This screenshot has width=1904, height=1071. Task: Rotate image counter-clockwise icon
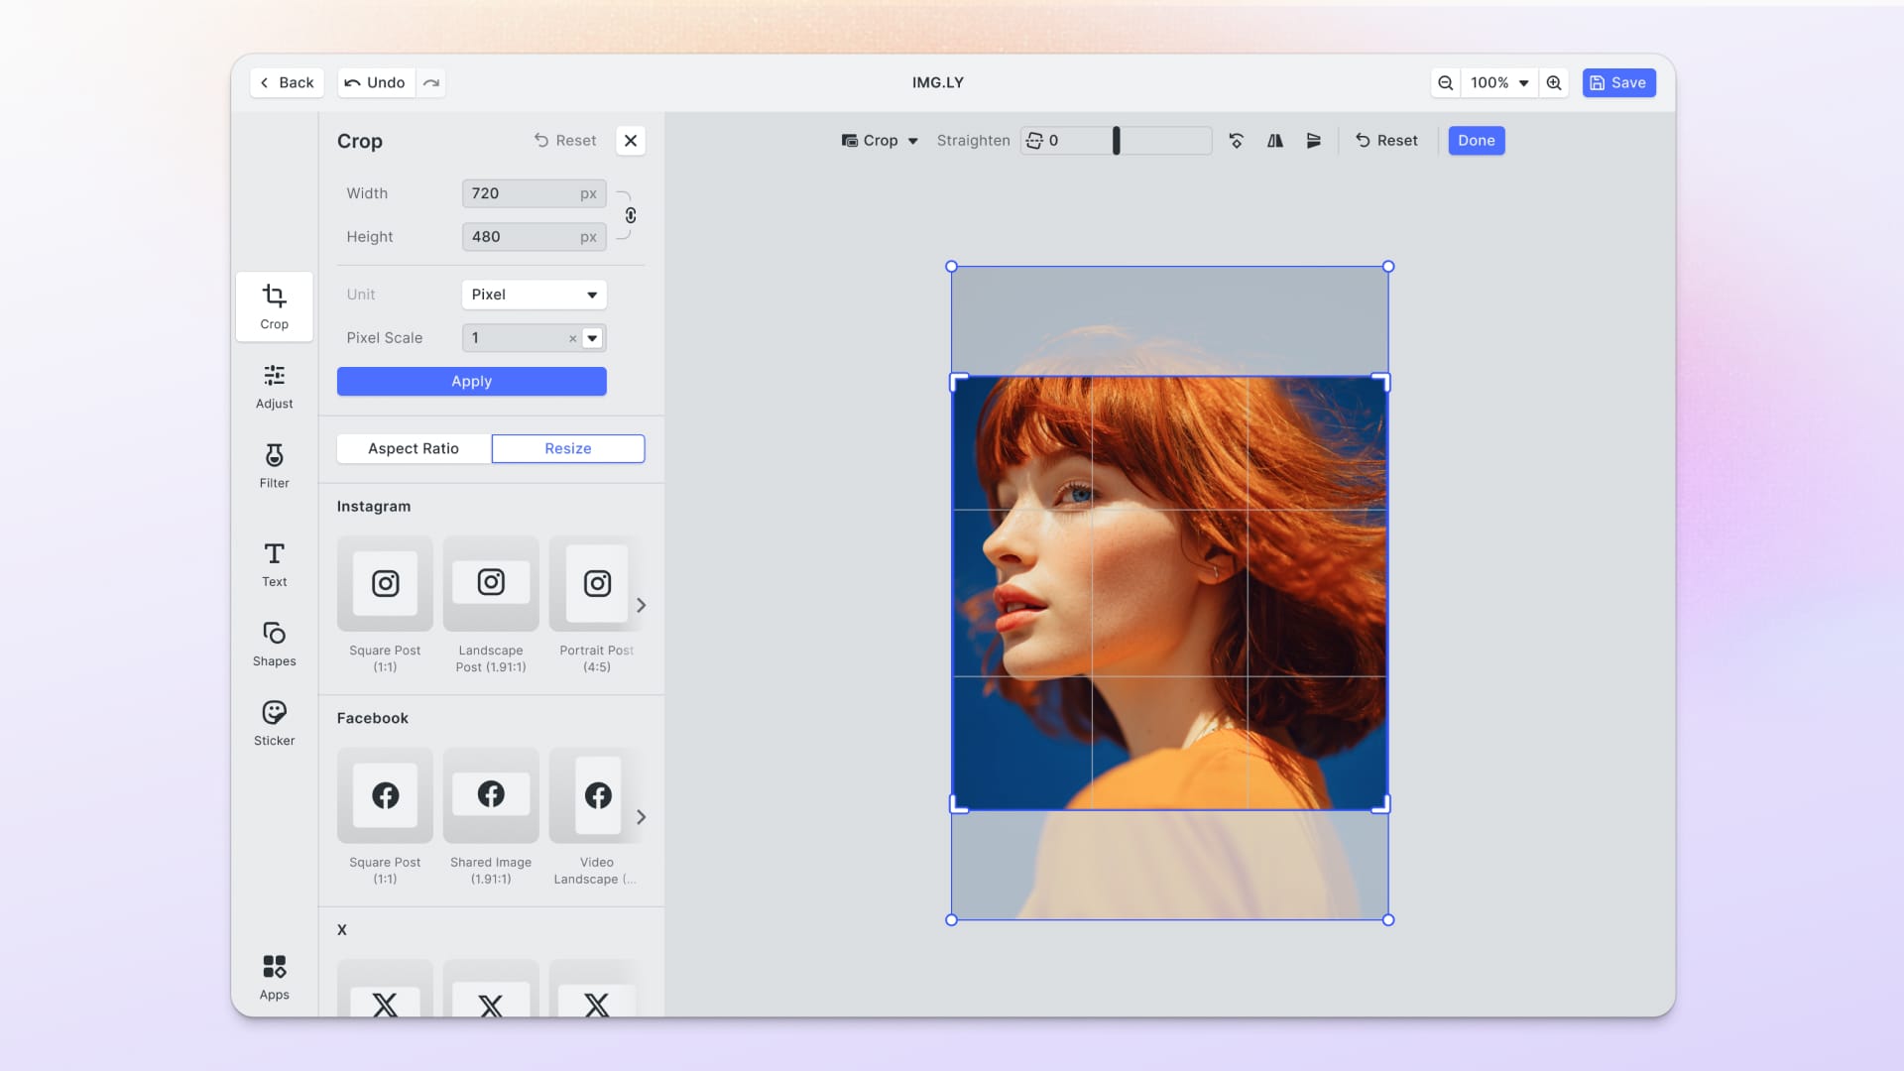(x=1236, y=141)
